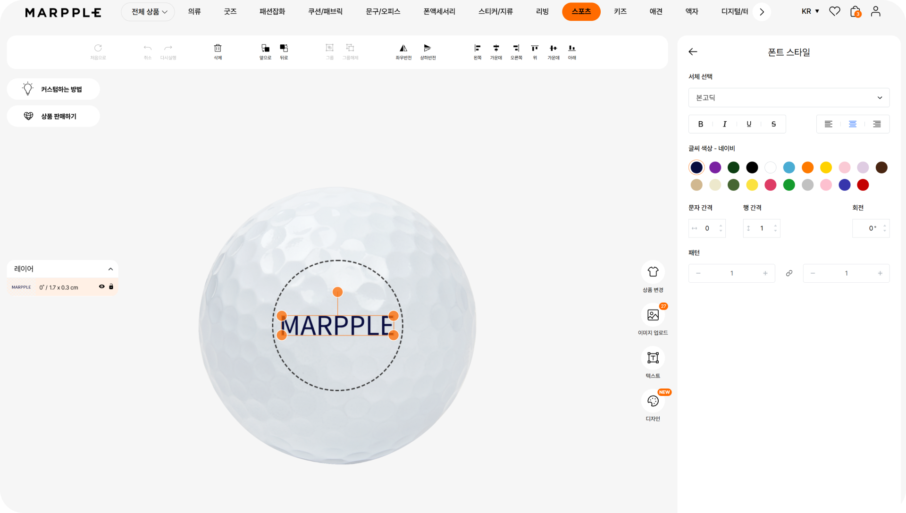This screenshot has width=906, height=513.
Task: Open the font selection dropdown 본고딕
Action: 789,98
